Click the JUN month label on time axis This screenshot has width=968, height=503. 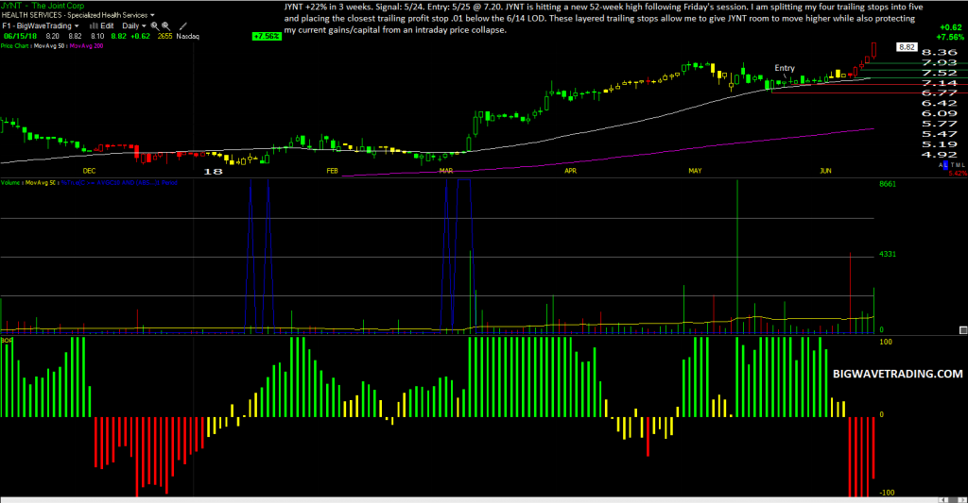click(x=825, y=171)
